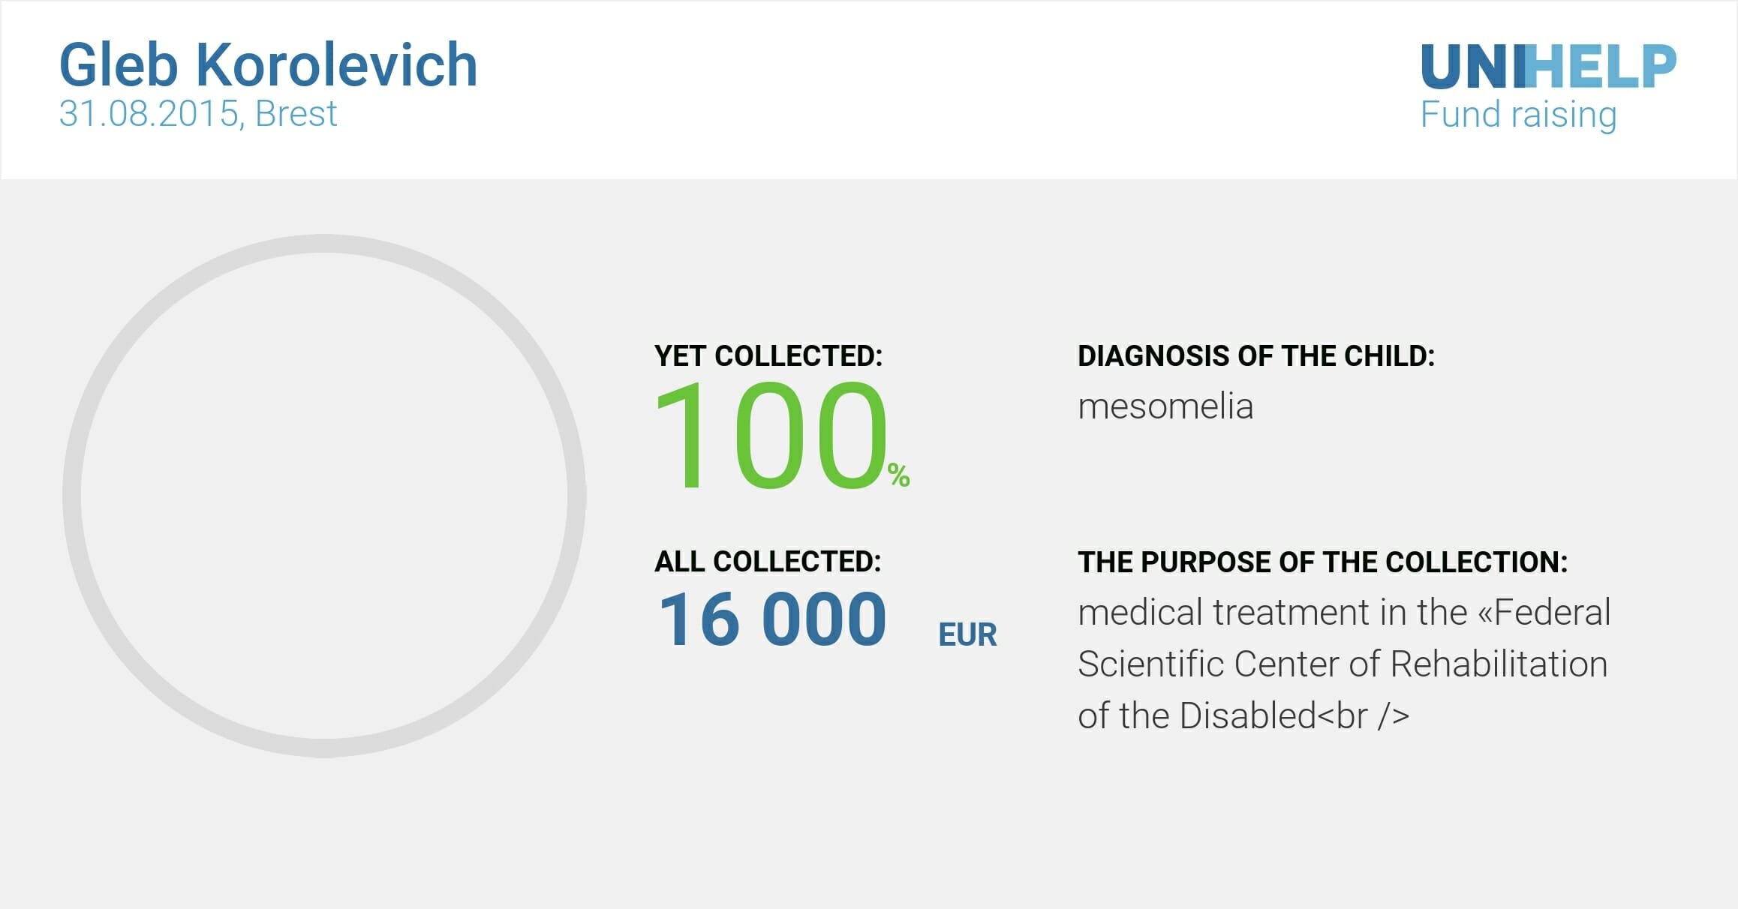The height and width of the screenshot is (909, 1738).
Task: Click the of the Disabled line
Action: click(1243, 716)
